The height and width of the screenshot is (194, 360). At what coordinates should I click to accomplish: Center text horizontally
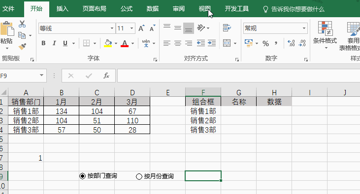pyautogui.click(x=177, y=43)
